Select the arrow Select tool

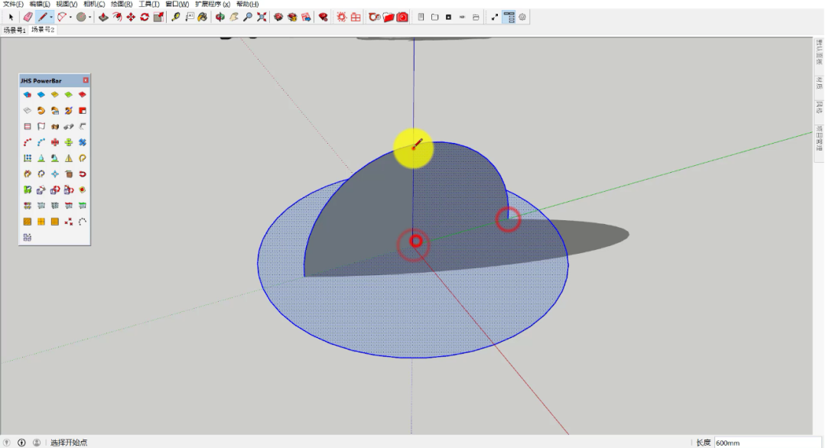coord(11,18)
